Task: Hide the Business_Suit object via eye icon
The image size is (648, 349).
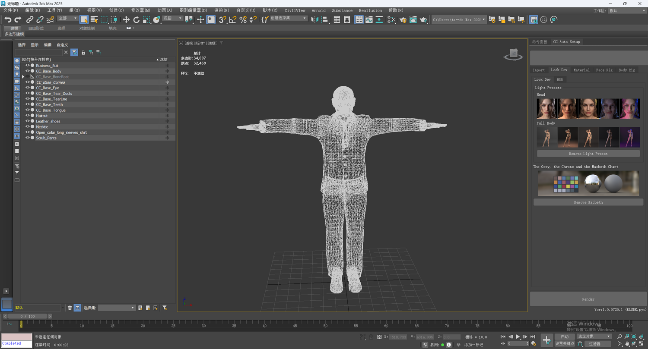Action: coord(27,66)
